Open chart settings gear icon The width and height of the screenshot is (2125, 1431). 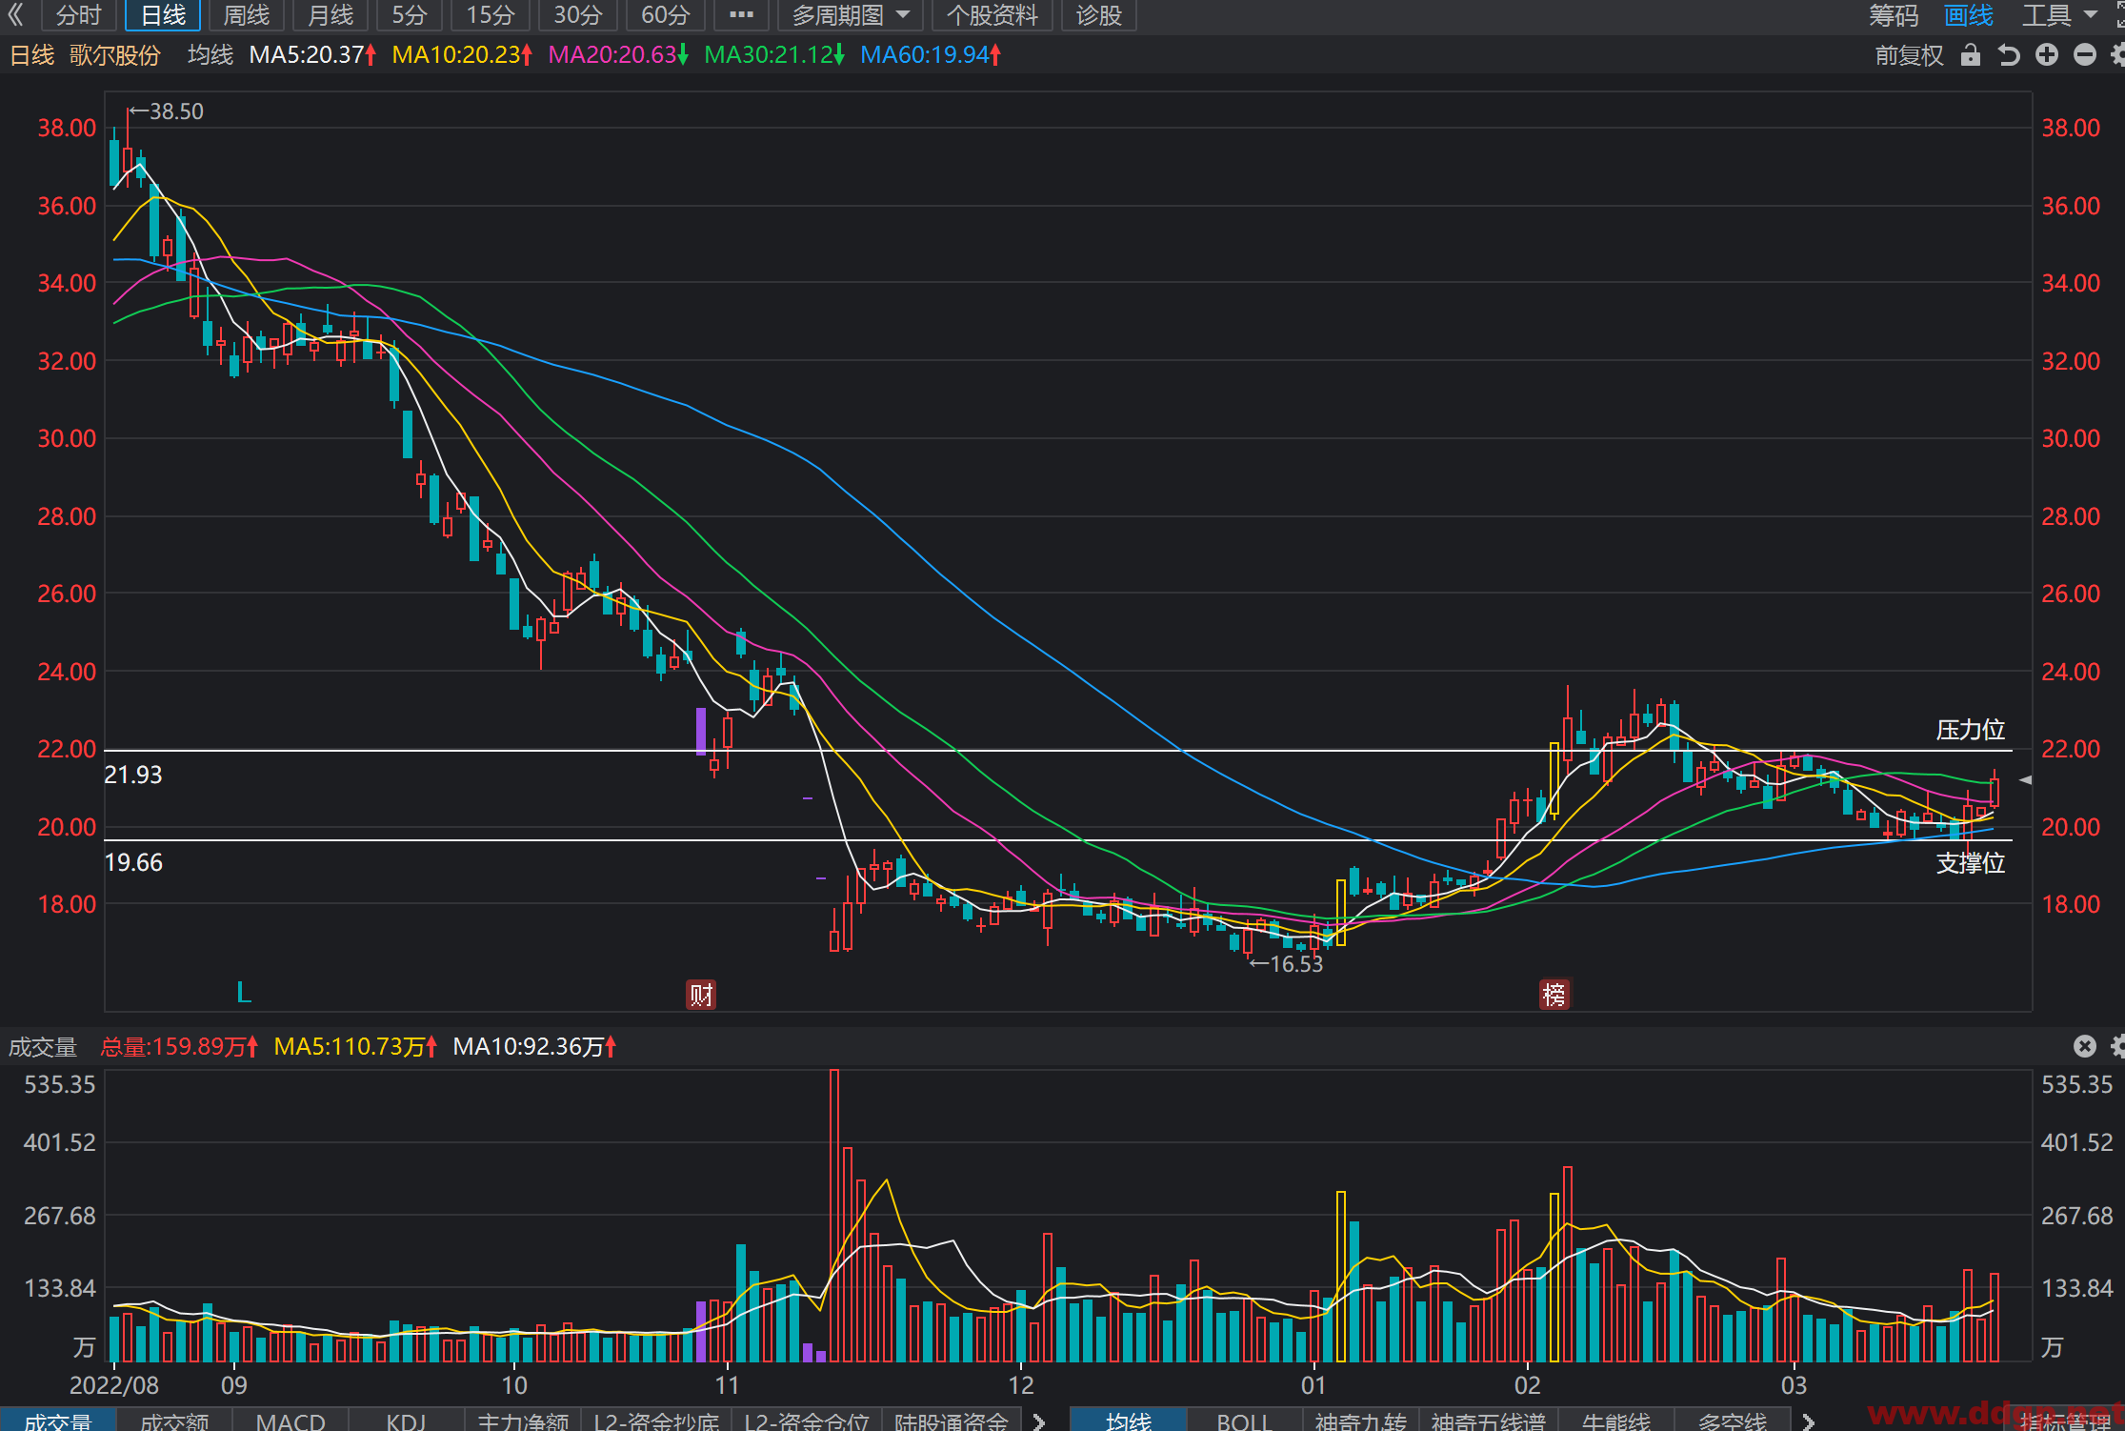(x=2118, y=55)
